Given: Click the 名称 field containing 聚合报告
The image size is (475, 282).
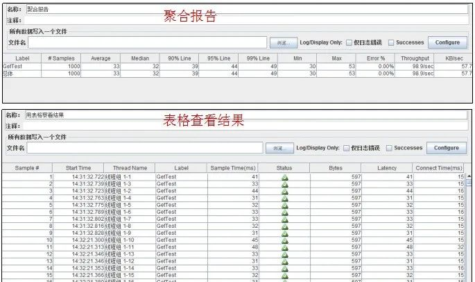Looking at the screenshot, I should click(247, 9).
